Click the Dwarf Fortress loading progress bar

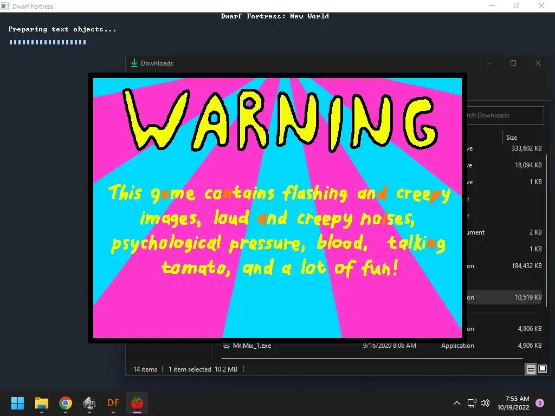click(x=51, y=42)
